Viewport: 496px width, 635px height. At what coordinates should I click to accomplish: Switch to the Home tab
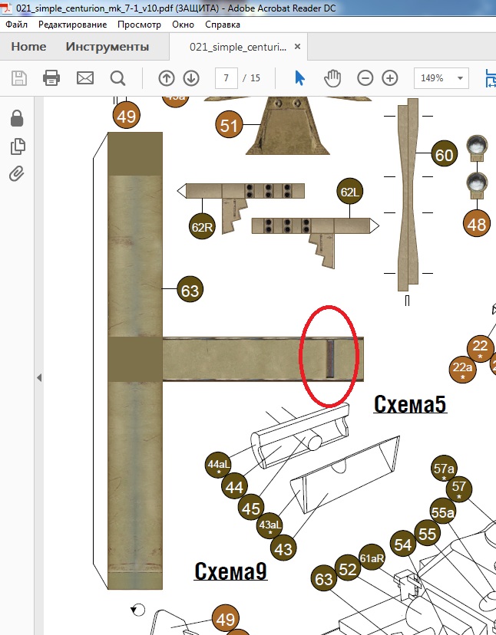(29, 47)
